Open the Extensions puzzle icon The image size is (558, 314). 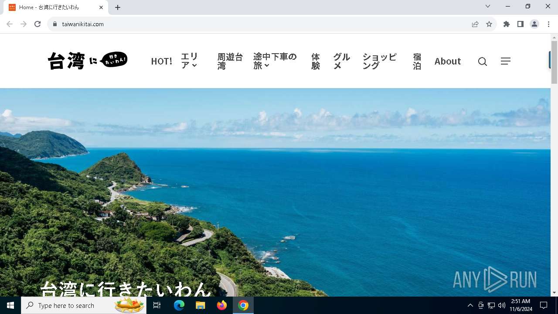pyautogui.click(x=507, y=24)
